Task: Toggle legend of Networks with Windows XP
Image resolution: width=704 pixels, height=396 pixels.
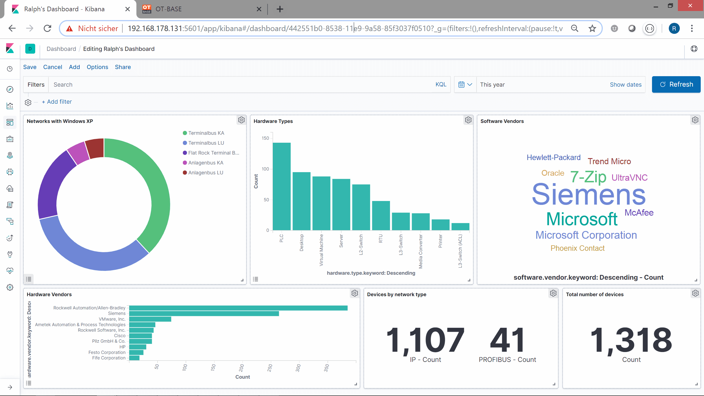Action: point(29,279)
